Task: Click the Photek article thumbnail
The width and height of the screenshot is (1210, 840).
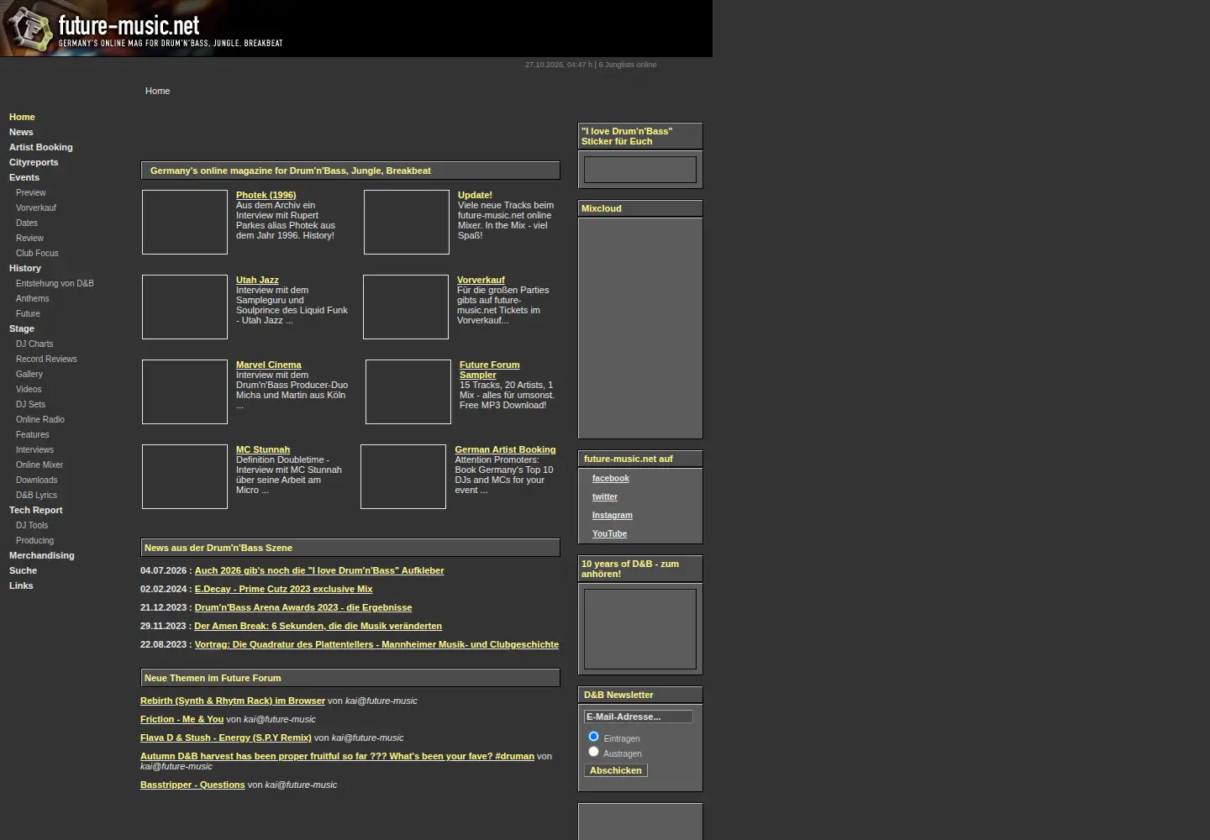Action: click(x=185, y=222)
